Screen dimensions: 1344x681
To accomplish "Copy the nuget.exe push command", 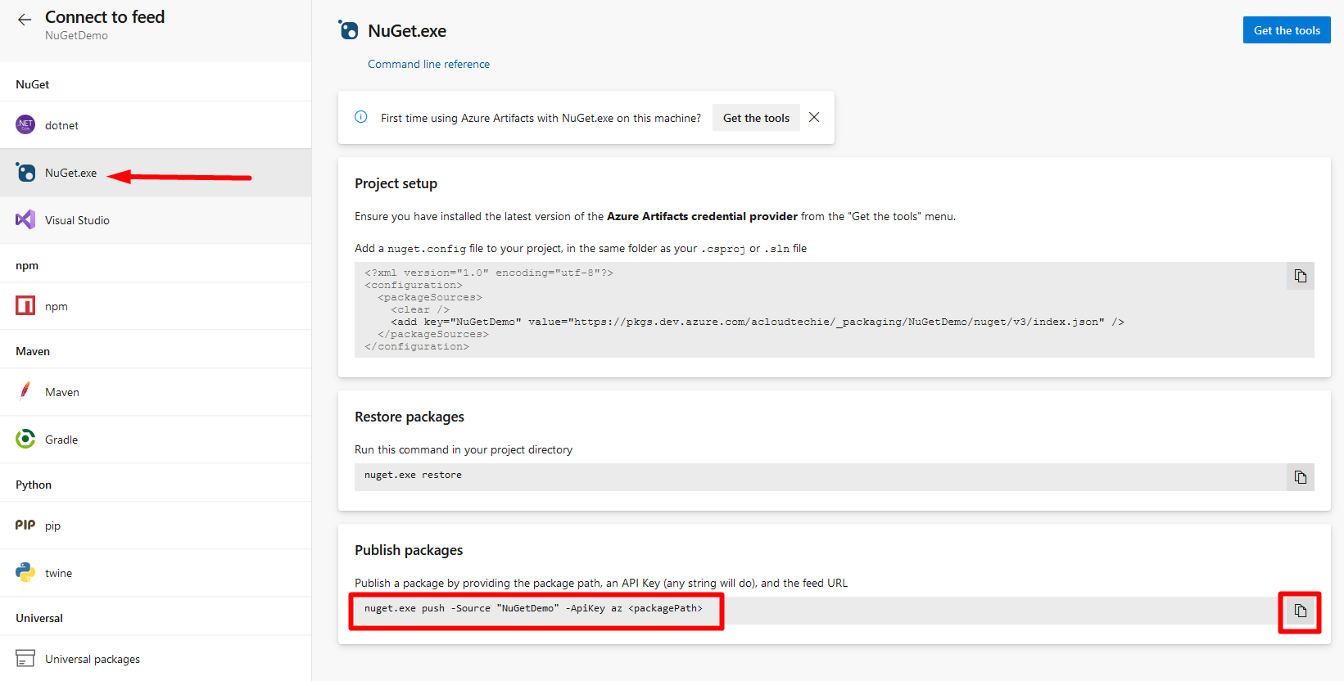I will click(x=1301, y=611).
